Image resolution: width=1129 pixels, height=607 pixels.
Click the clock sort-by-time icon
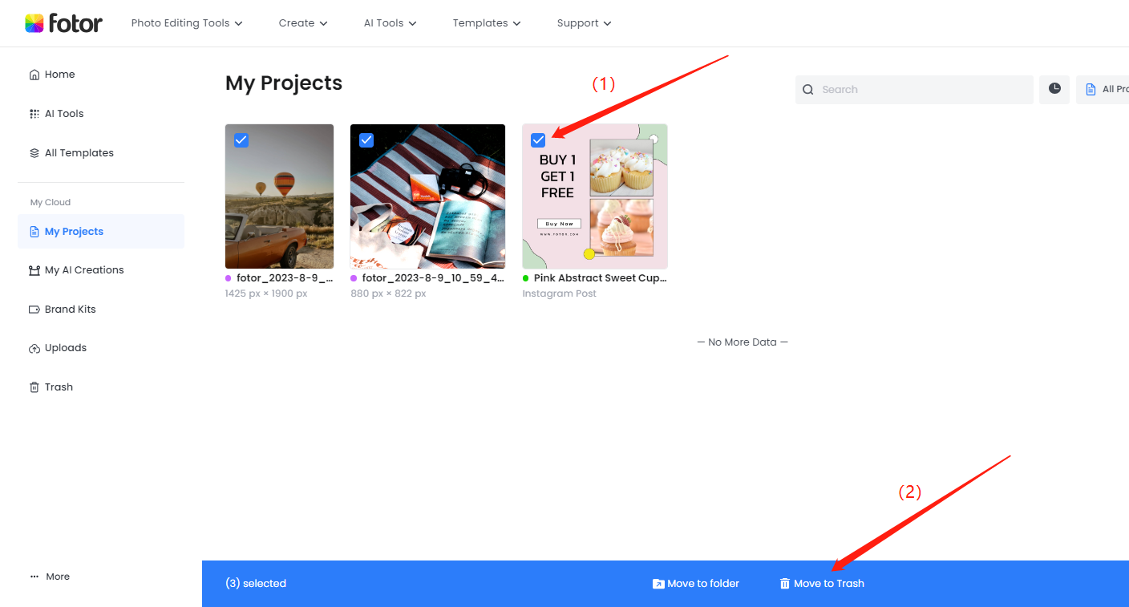(x=1054, y=89)
